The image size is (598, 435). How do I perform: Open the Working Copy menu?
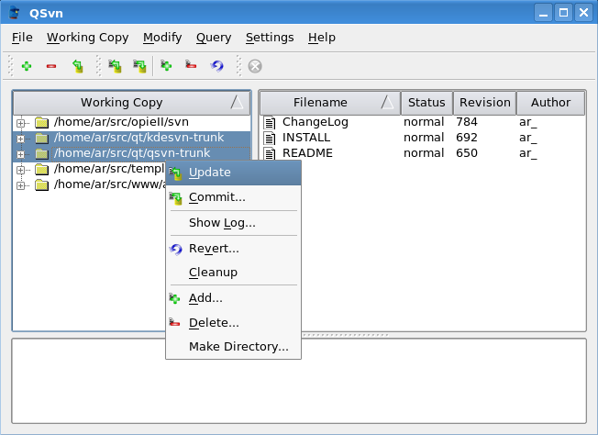coord(87,38)
